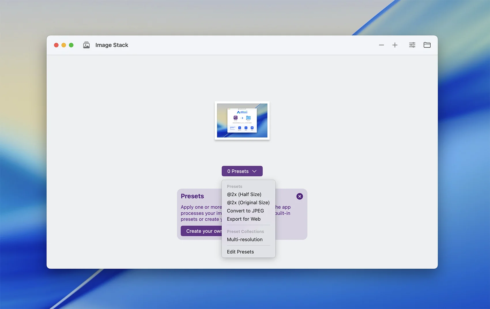Click the minus icon in the toolbar
Screen dimensions: 490x309
381,45
